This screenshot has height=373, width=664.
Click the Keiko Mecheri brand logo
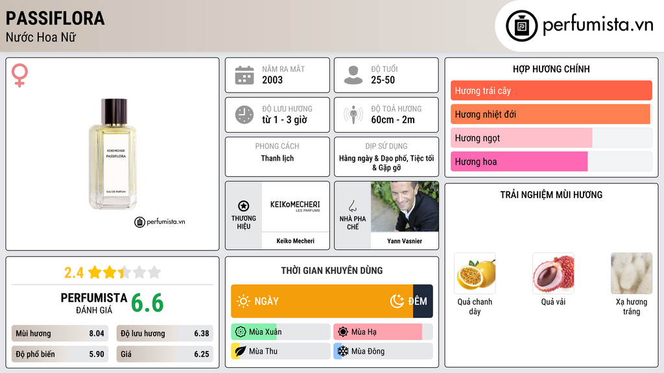(x=295, y=207)
